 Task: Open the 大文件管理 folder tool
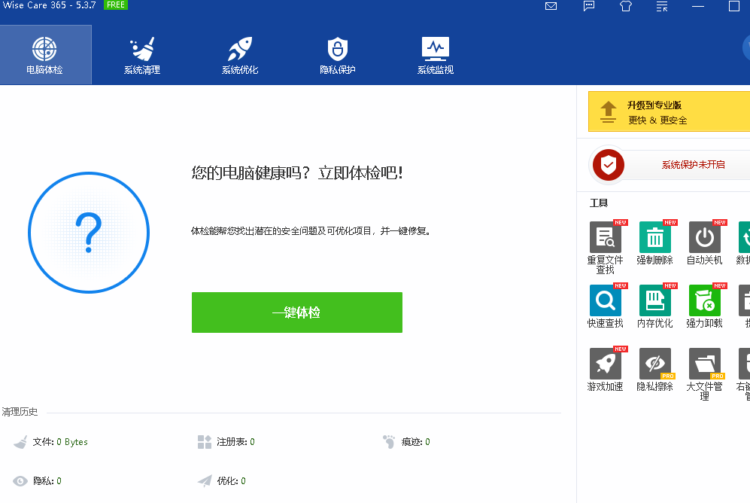pyautogui.click(x=705, y=373)
